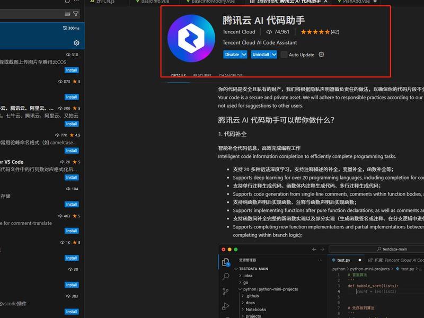The image size is (424, 318).
Task: Open the PlanAdd.vue editor tab
Action: click(x=356, y=2)
